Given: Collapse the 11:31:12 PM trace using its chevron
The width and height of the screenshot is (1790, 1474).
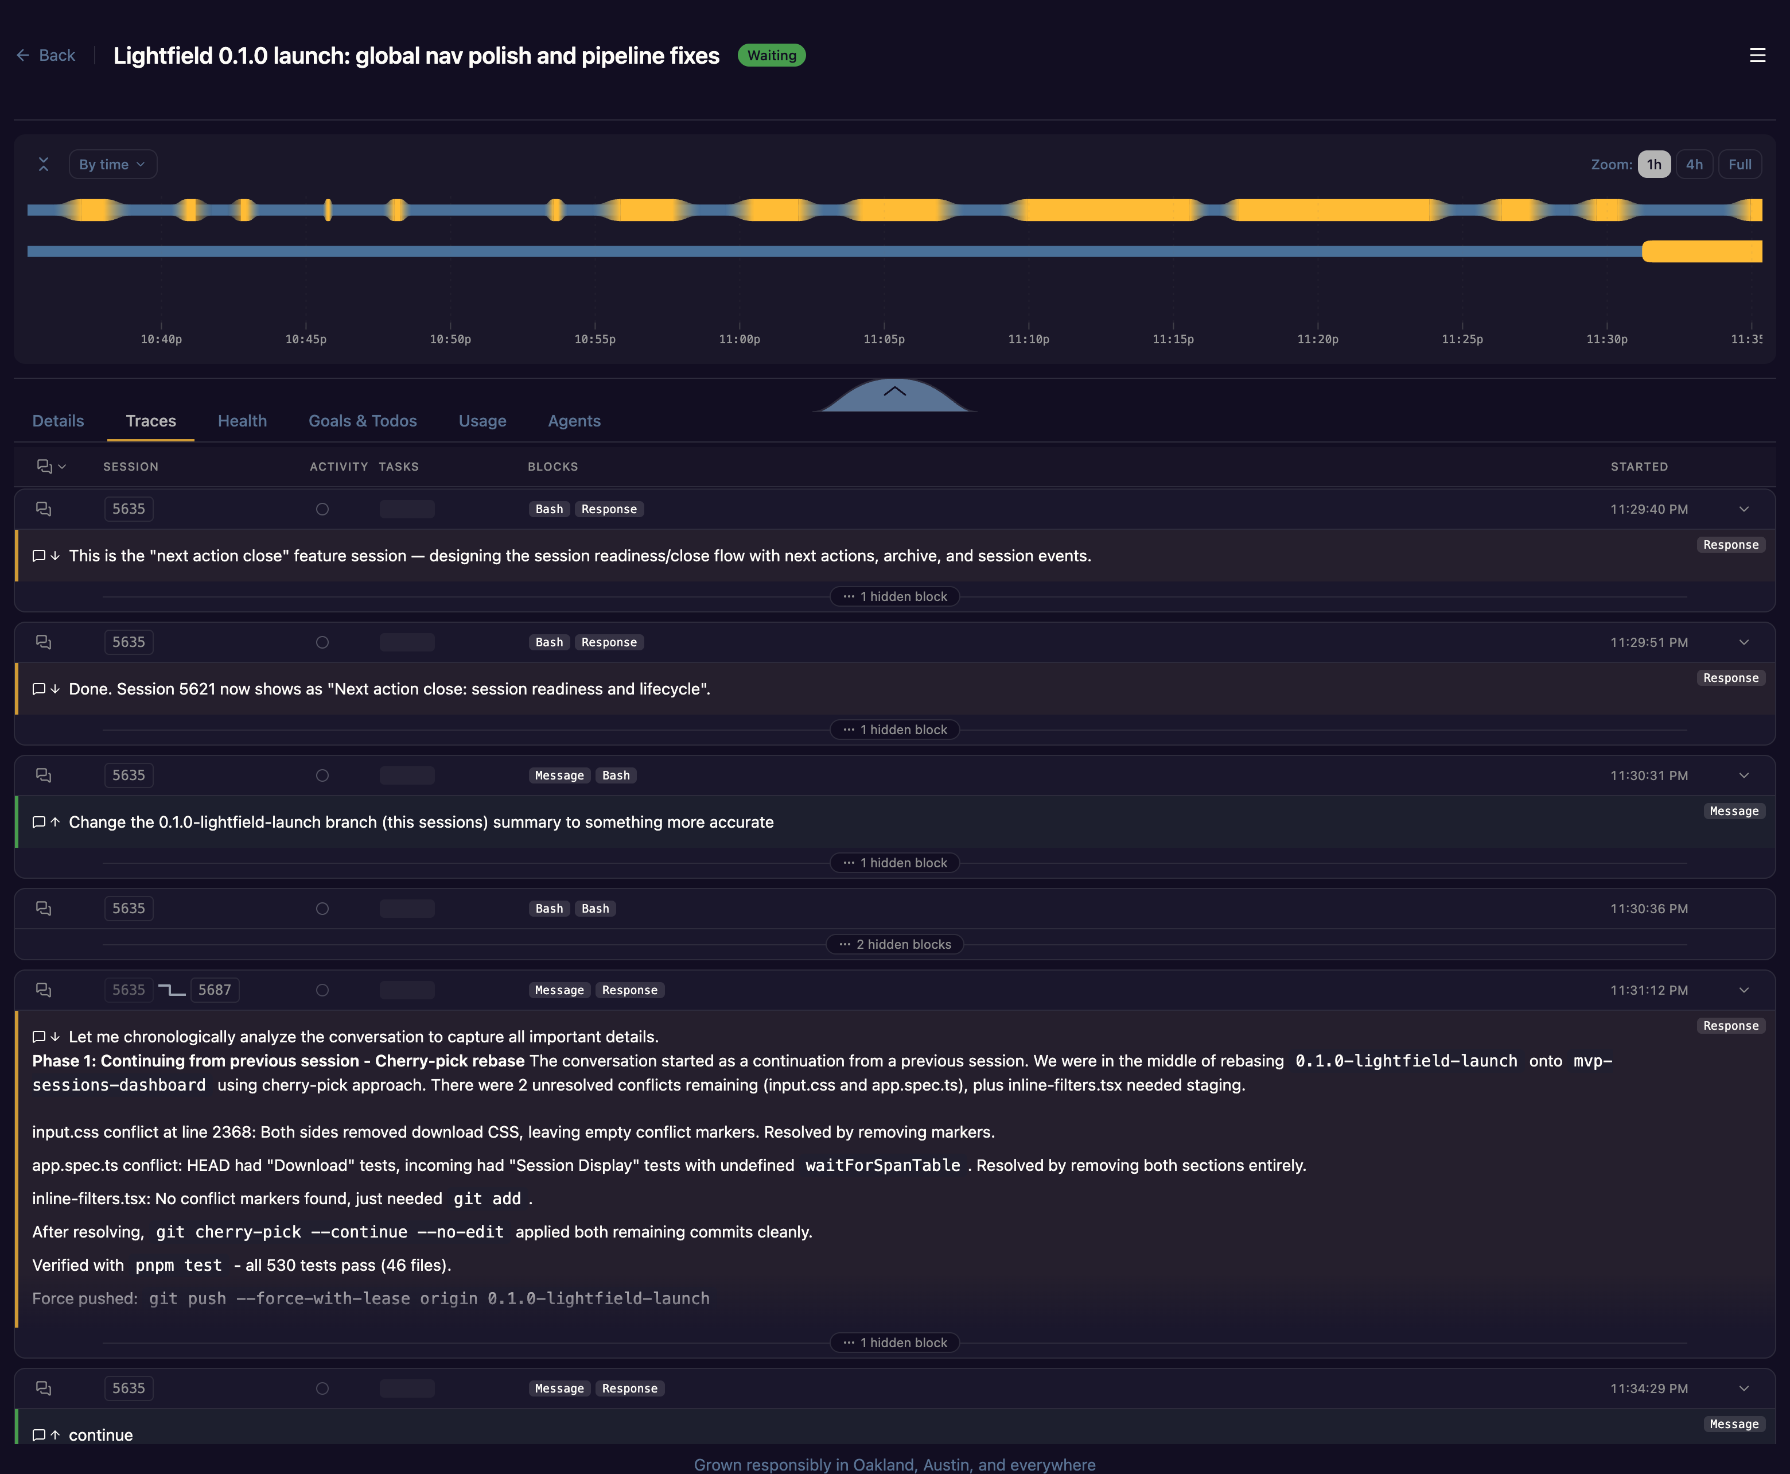Looking at the screenshot, I should tap(1744, 989).
